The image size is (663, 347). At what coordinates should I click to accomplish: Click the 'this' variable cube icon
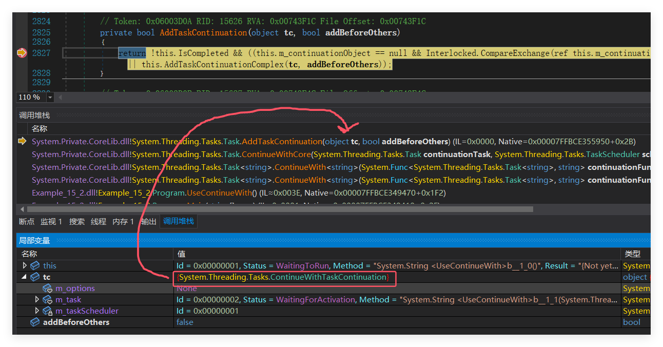pyautogui.click(x=35, y=266)
